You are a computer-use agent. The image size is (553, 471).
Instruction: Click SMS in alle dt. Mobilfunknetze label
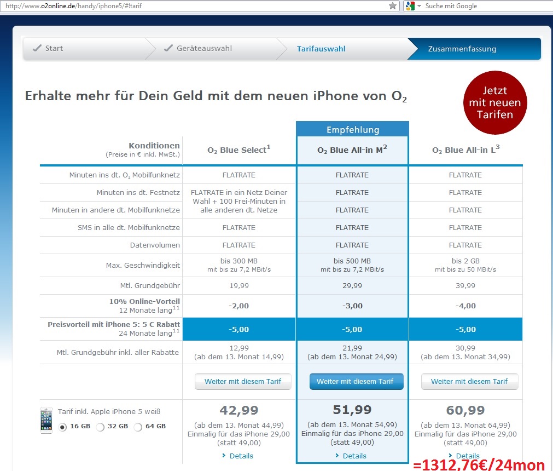129,228
